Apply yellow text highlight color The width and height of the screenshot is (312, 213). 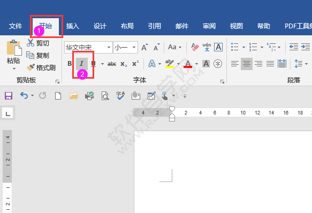click(x=170, y=64)
